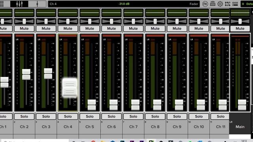The width and height of the screenshot is (253, 142).
Task: Mute the Main output
Action: point(240,28)
